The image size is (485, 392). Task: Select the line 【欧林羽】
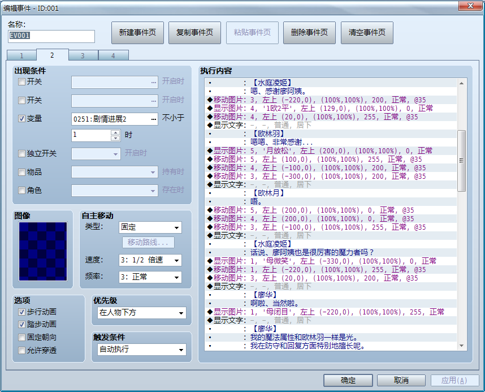(331, 133)
